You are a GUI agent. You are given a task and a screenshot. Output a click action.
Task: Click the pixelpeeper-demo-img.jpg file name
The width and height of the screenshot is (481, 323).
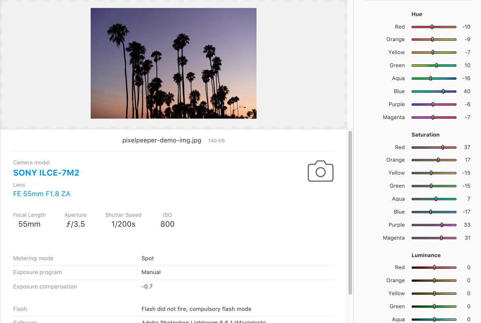[162, 140]
